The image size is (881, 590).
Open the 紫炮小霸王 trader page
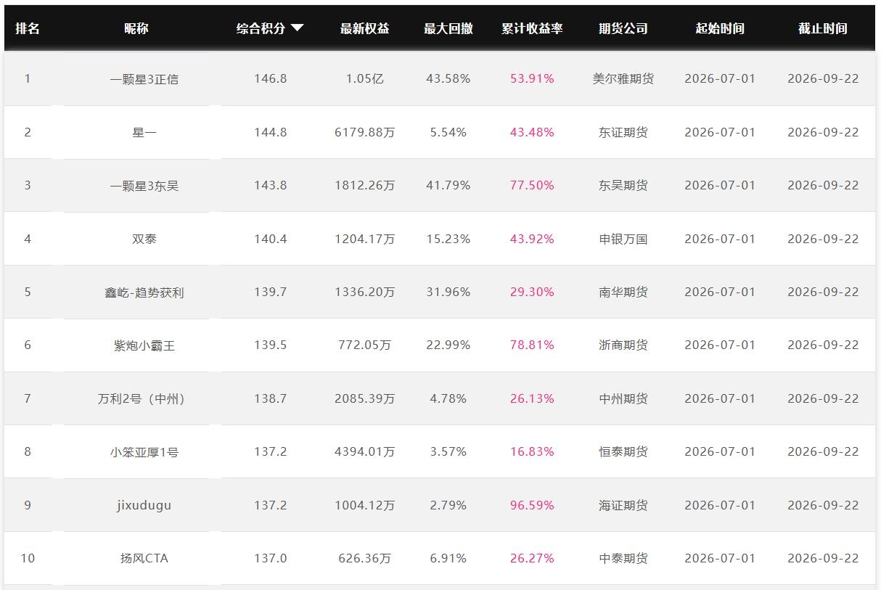coord(144,345)
